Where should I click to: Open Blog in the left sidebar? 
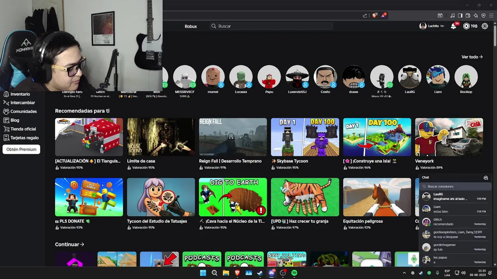pyautogui.click(x=15, y=120)
